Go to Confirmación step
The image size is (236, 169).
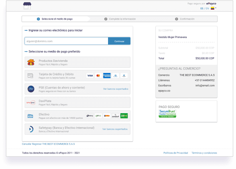tap(185, 19)
